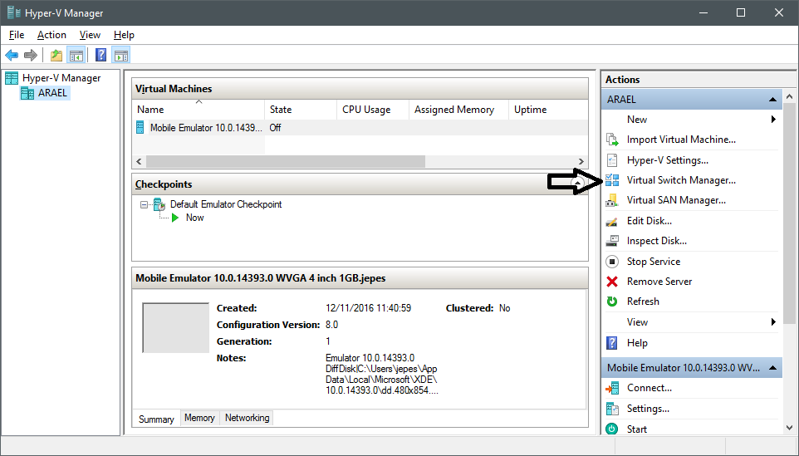Click the virtual machines horizontal scrollbar thumb
799x456 pixels.
[x=286, y=161]
